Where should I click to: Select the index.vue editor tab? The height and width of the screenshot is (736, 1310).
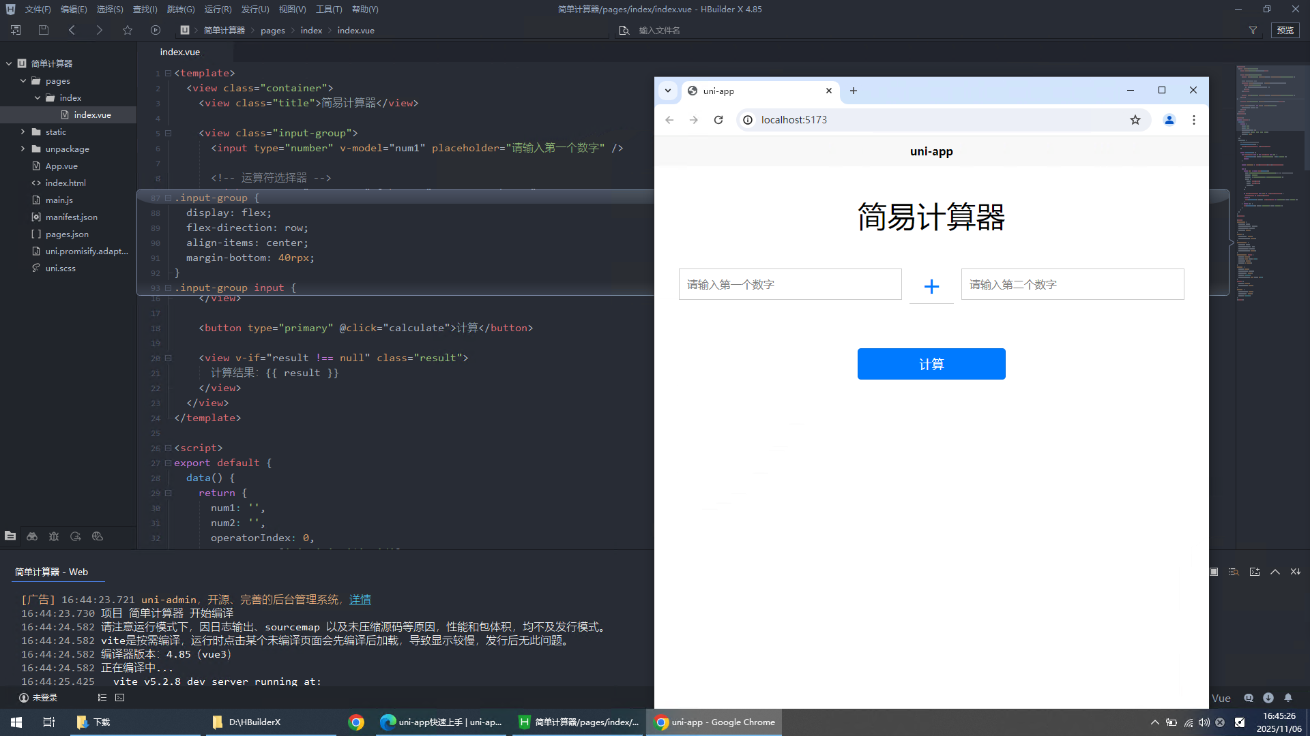[180, 52]
